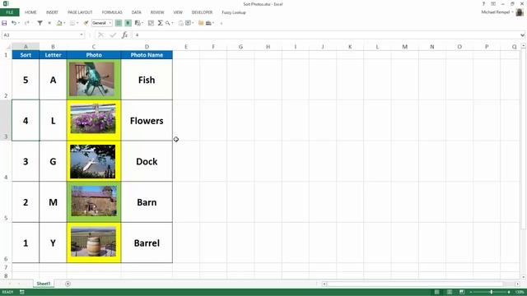The height and width of the screenshot is (296, 527).
Task: Open the VIEW ribbon tab
Action: (178, 12)
